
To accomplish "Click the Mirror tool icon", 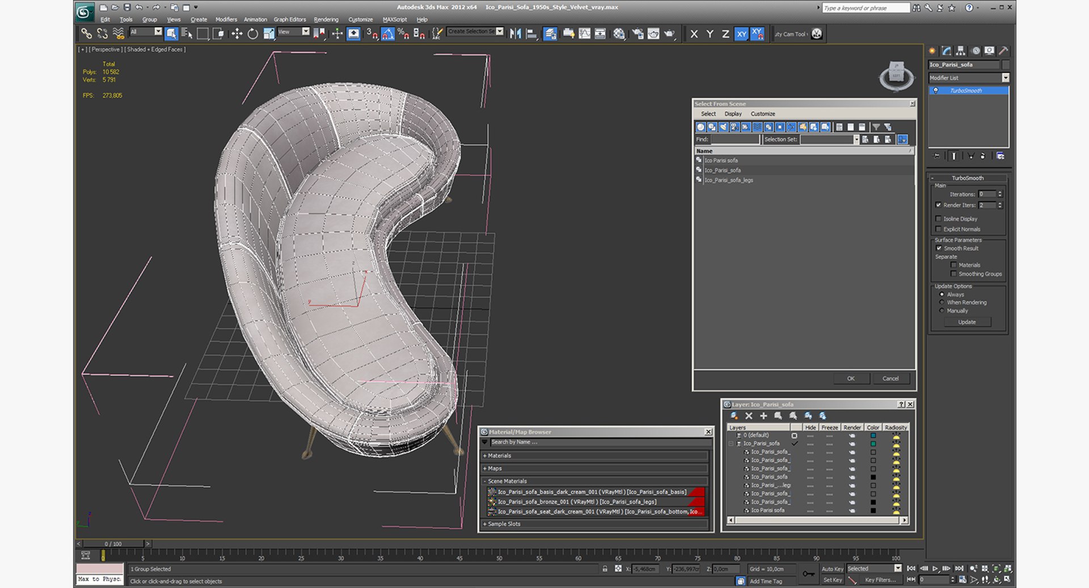I will point(515,34).
